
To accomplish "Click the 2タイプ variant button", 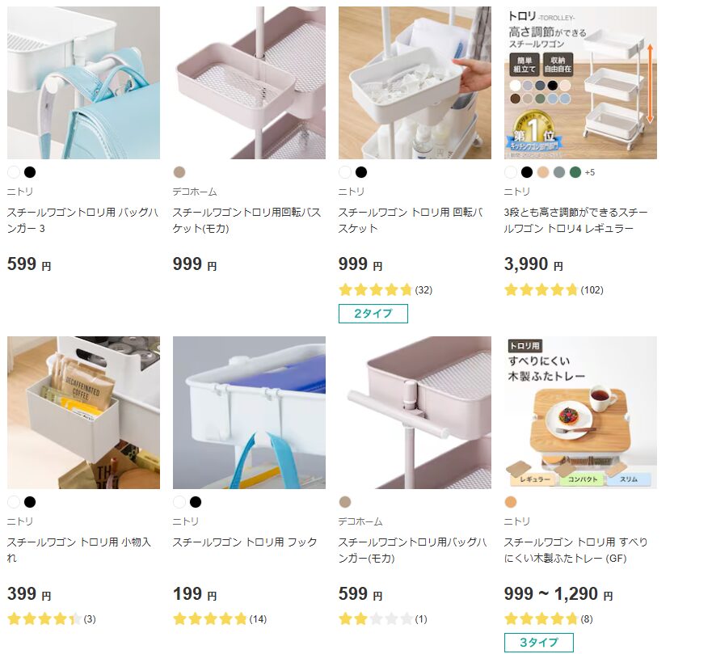I will click(373, 314).
